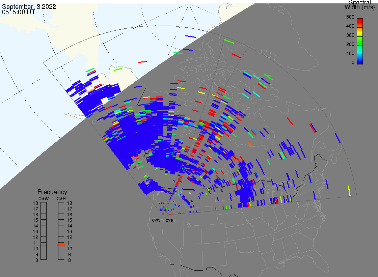This screenshot has height=277, width=378.
Task: Click the "17" label beside the cve frequency bar
Action: 70,209
